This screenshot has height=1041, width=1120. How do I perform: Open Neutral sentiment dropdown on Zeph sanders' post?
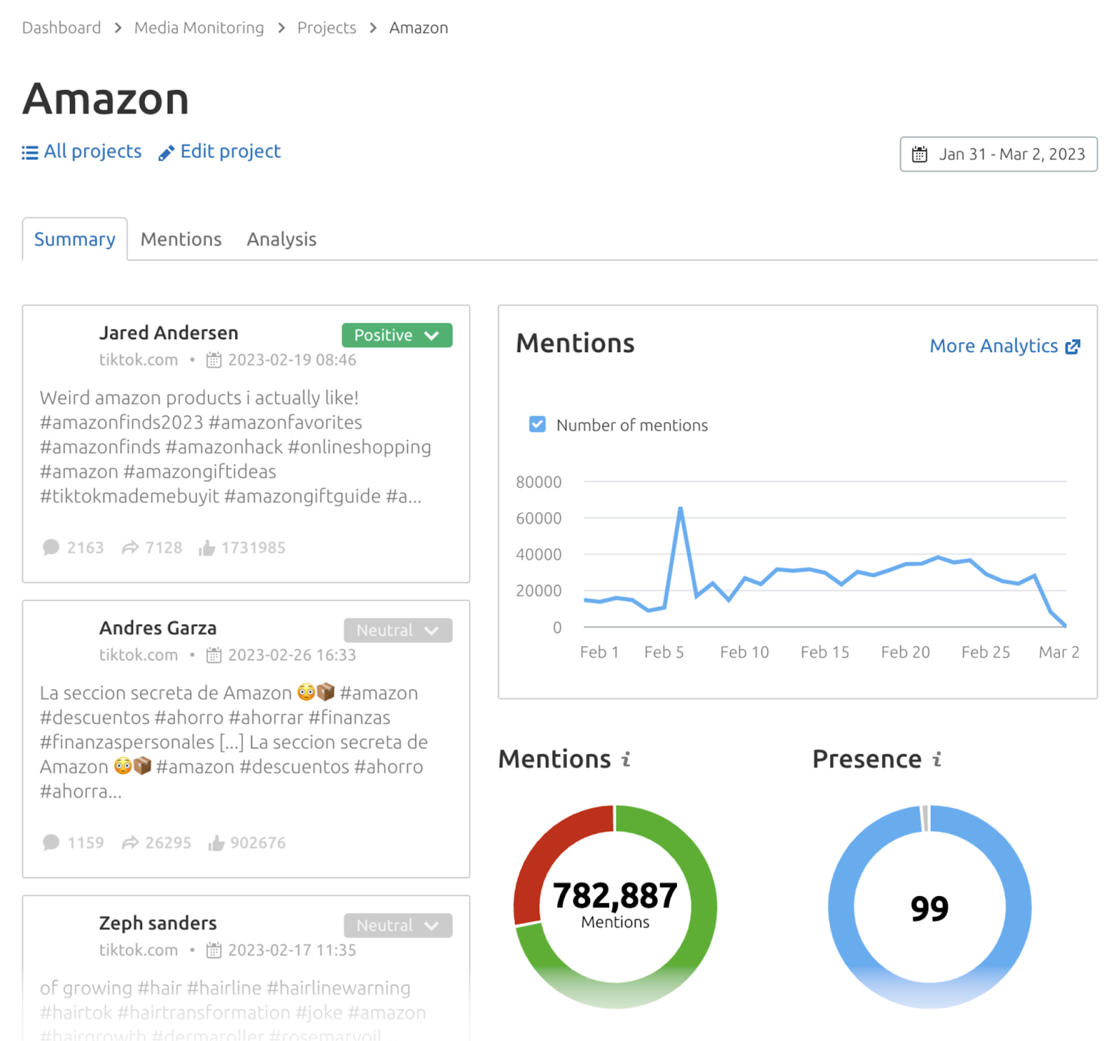pyautogui.click(x=397, y=925)
